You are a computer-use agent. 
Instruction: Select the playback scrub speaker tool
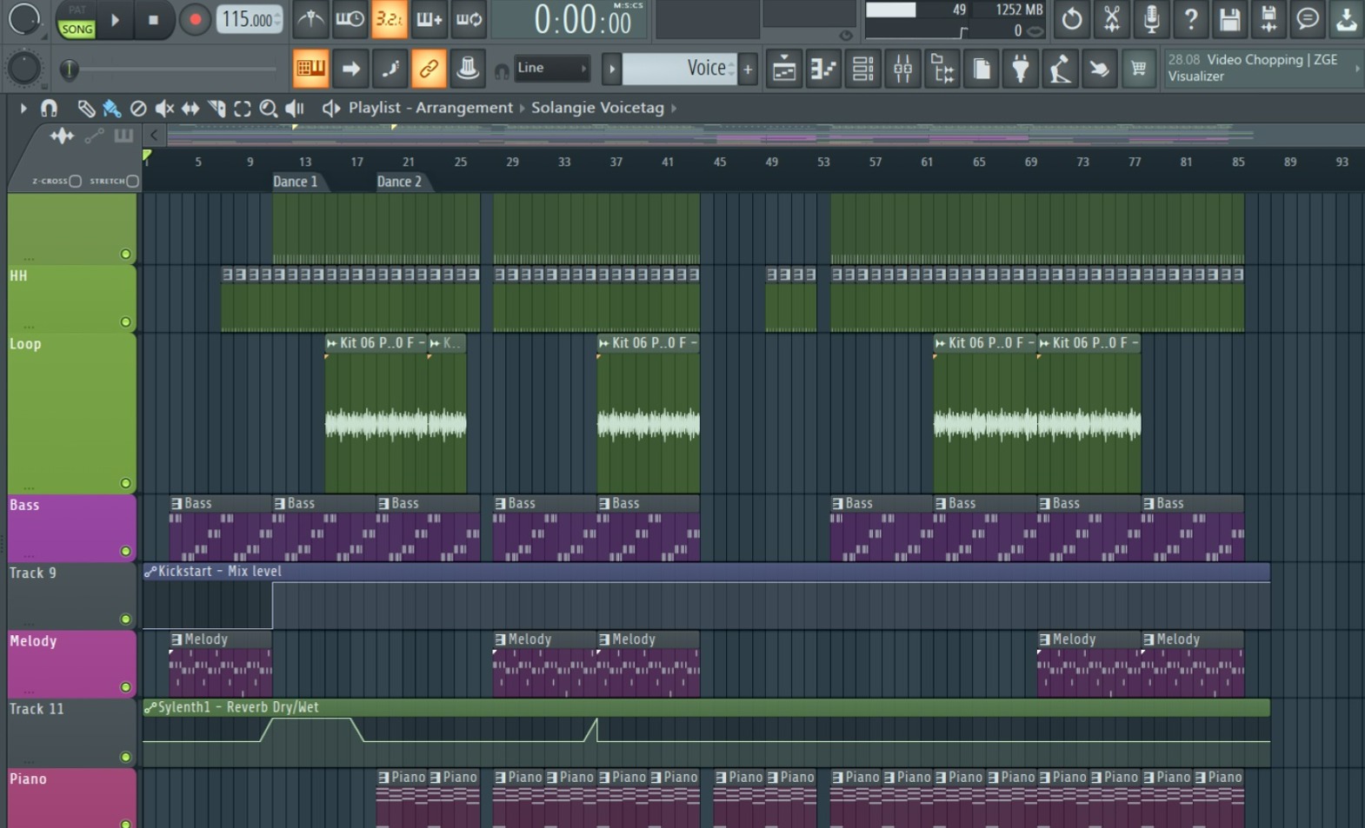(x=295, y=108)
